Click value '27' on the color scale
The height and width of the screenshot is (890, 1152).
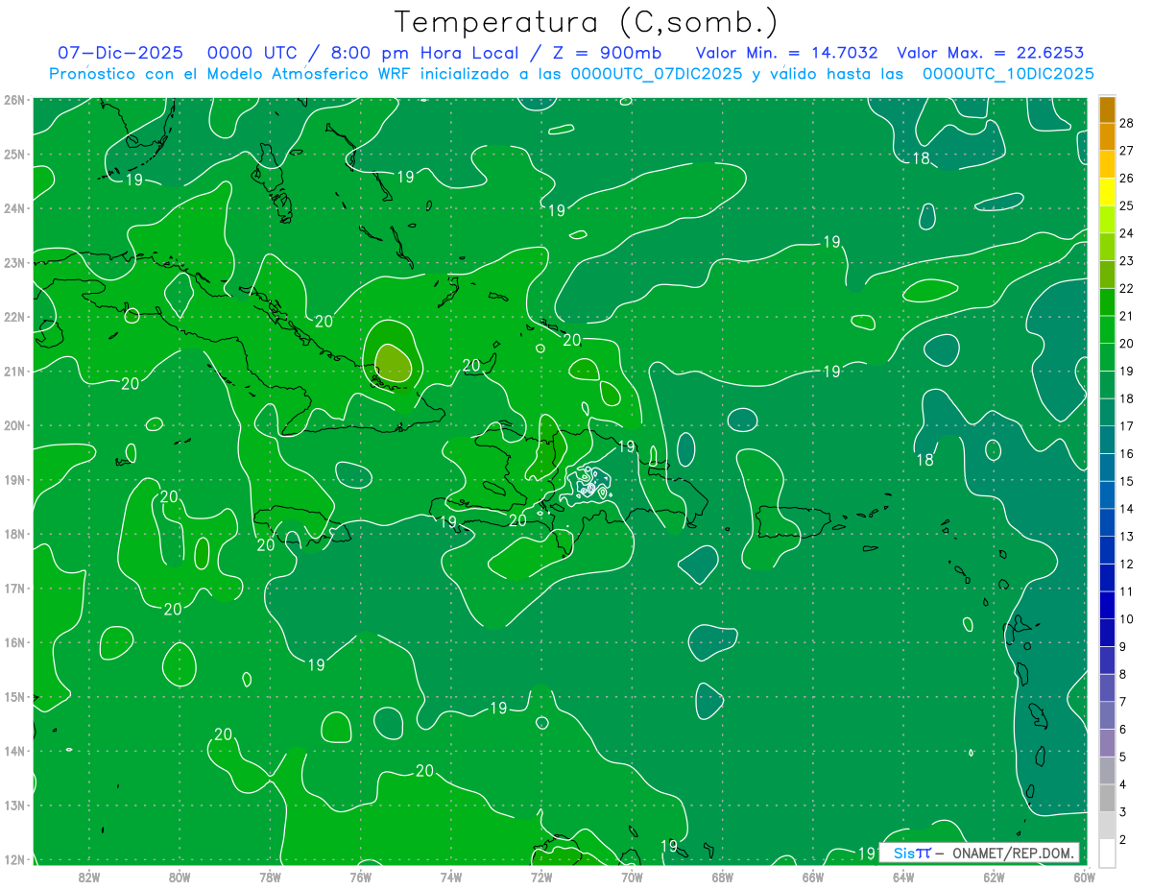coord(1126,151)
